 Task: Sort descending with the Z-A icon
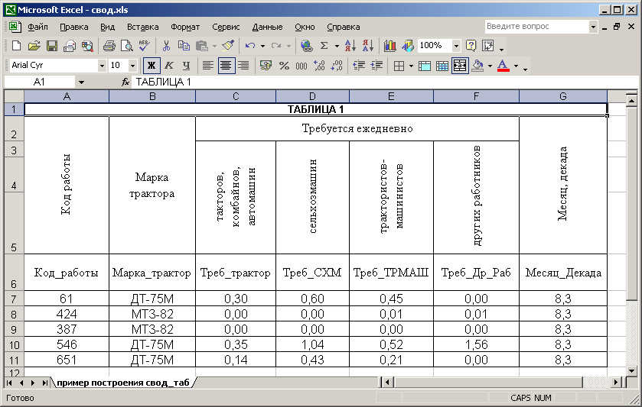pyautogui.click(x=367, y=46)
